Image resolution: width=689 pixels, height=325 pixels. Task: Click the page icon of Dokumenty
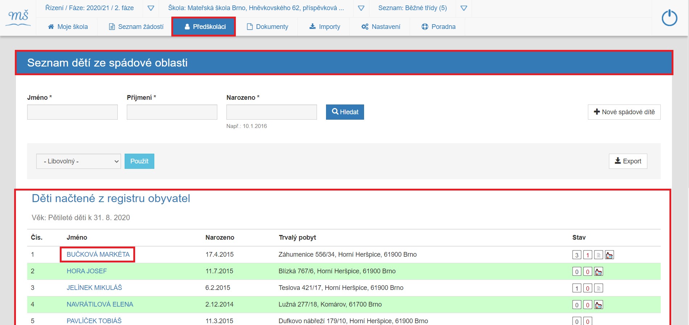click(250, 26)
